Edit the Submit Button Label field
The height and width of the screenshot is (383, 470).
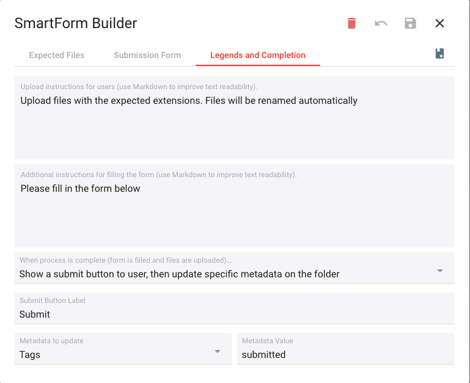tap(235, 308)
